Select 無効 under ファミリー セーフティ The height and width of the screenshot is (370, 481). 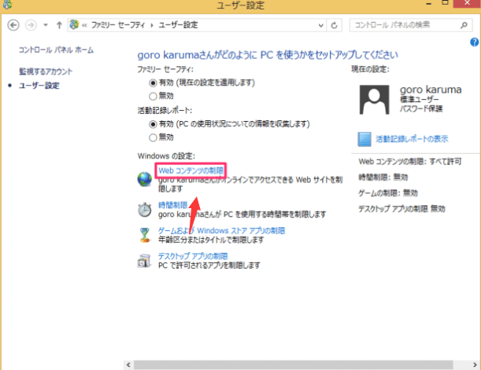click(153, 97)
